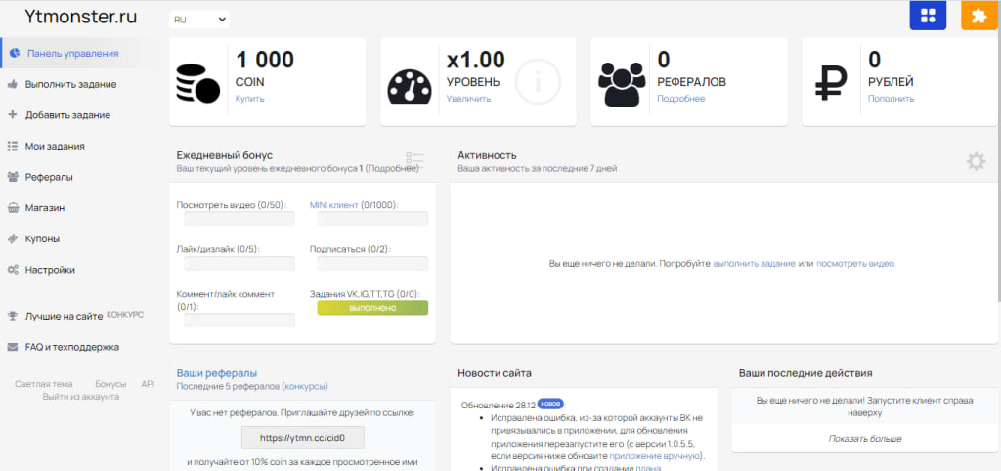Open Купоны in sidebar

point(42,238)
